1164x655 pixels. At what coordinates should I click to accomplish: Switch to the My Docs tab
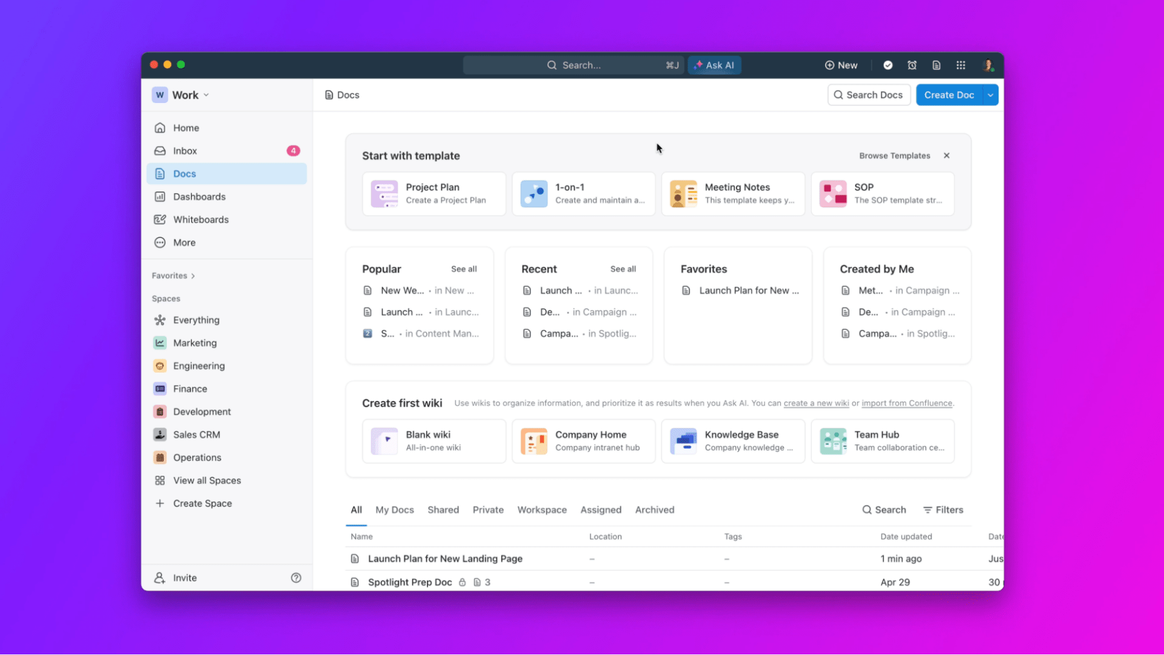(x=395, y=510)
